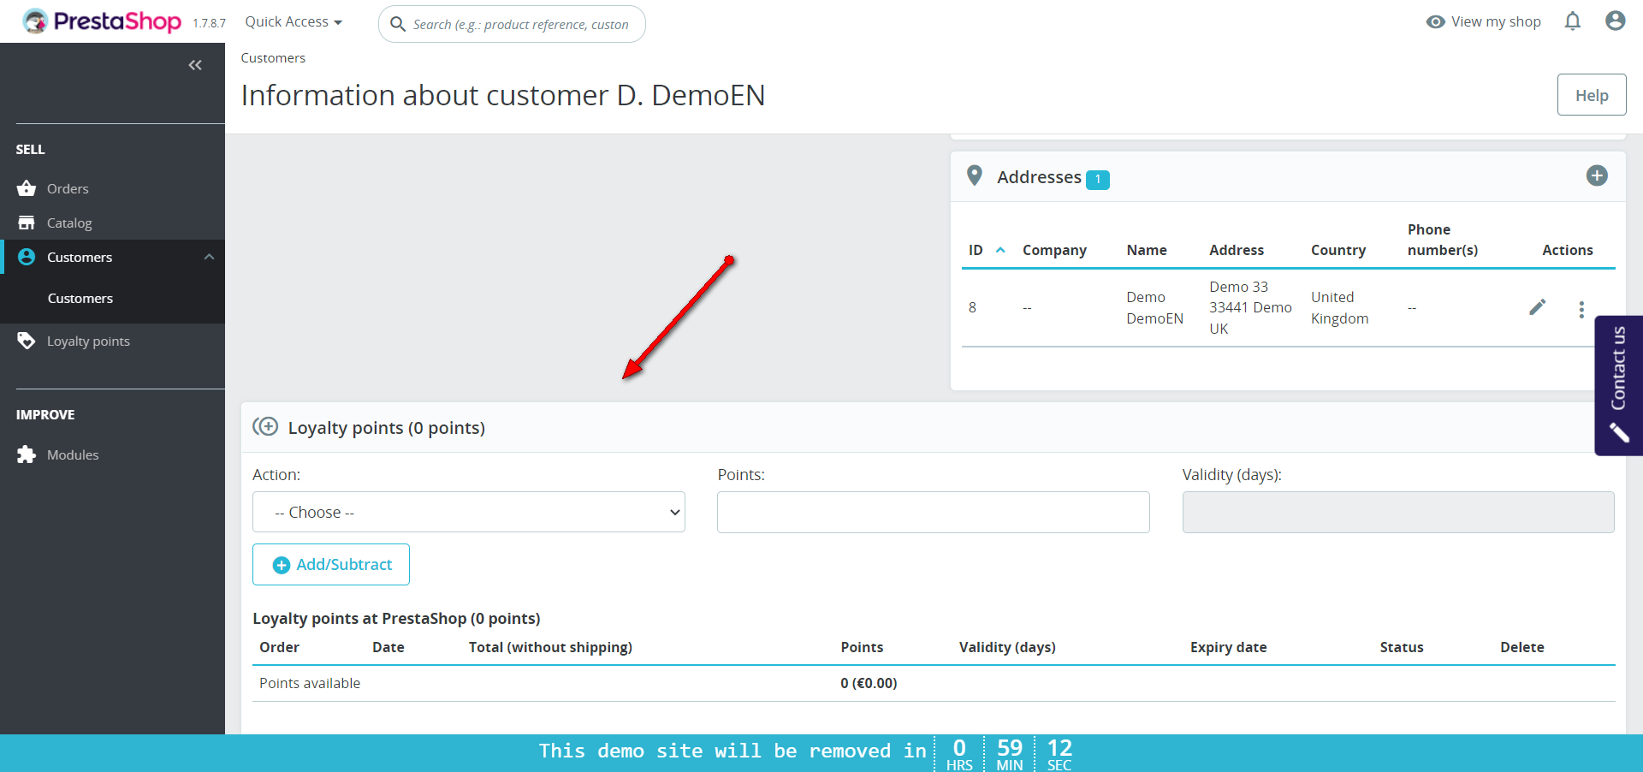Screen dimensions: 1643x772
Task: Click the Contact us pencil icon
Action: click(1619, 433)
